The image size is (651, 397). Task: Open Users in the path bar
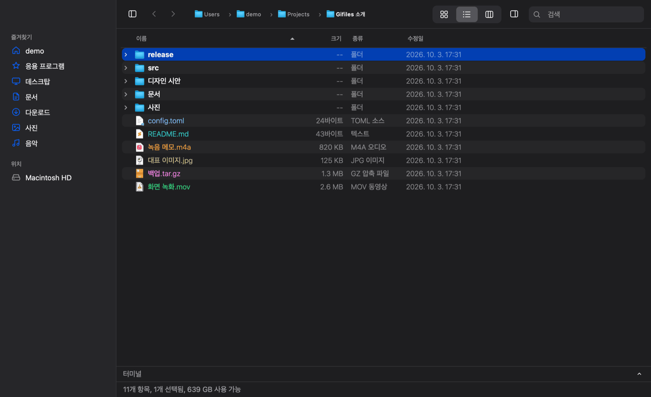point(207,14)
